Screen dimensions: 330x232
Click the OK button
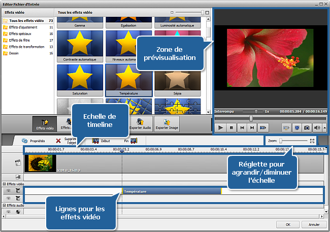pos(288,224)
